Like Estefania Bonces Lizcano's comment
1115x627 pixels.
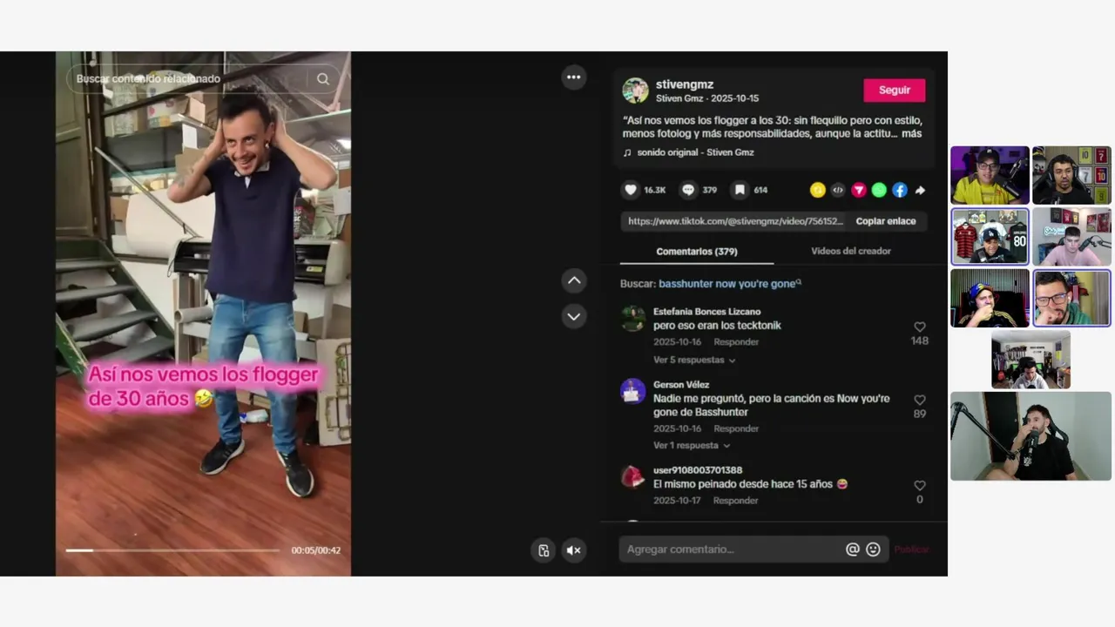919,327
